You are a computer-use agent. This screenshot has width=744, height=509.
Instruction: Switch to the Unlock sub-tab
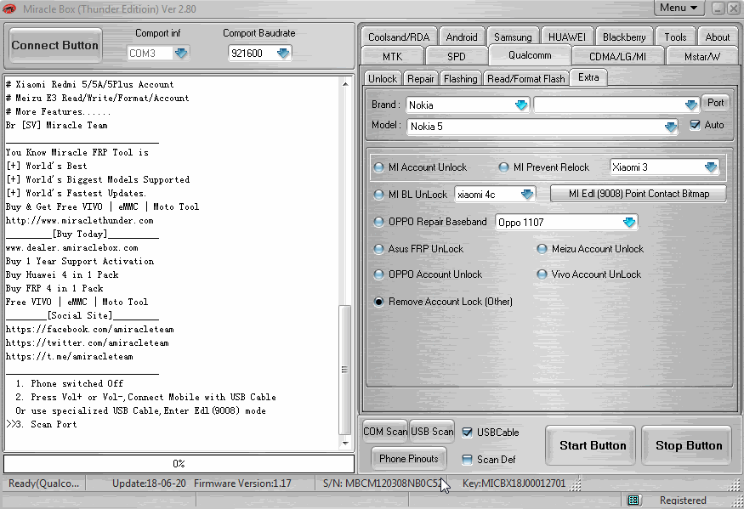383,79
